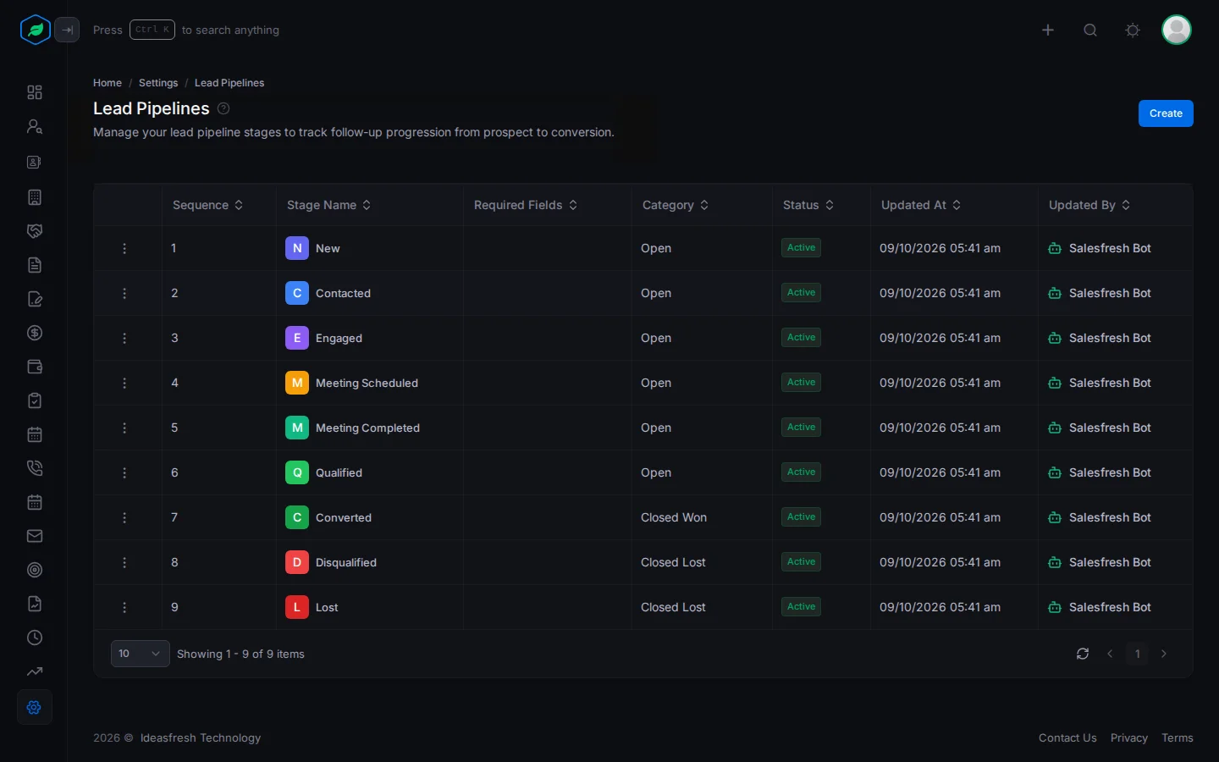Open the envelope mail sidebar icon

pos(35,536)
